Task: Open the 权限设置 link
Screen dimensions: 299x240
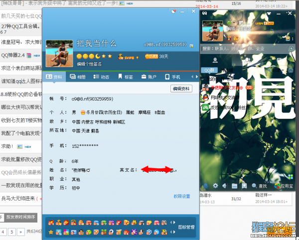Action: (182, 196)
